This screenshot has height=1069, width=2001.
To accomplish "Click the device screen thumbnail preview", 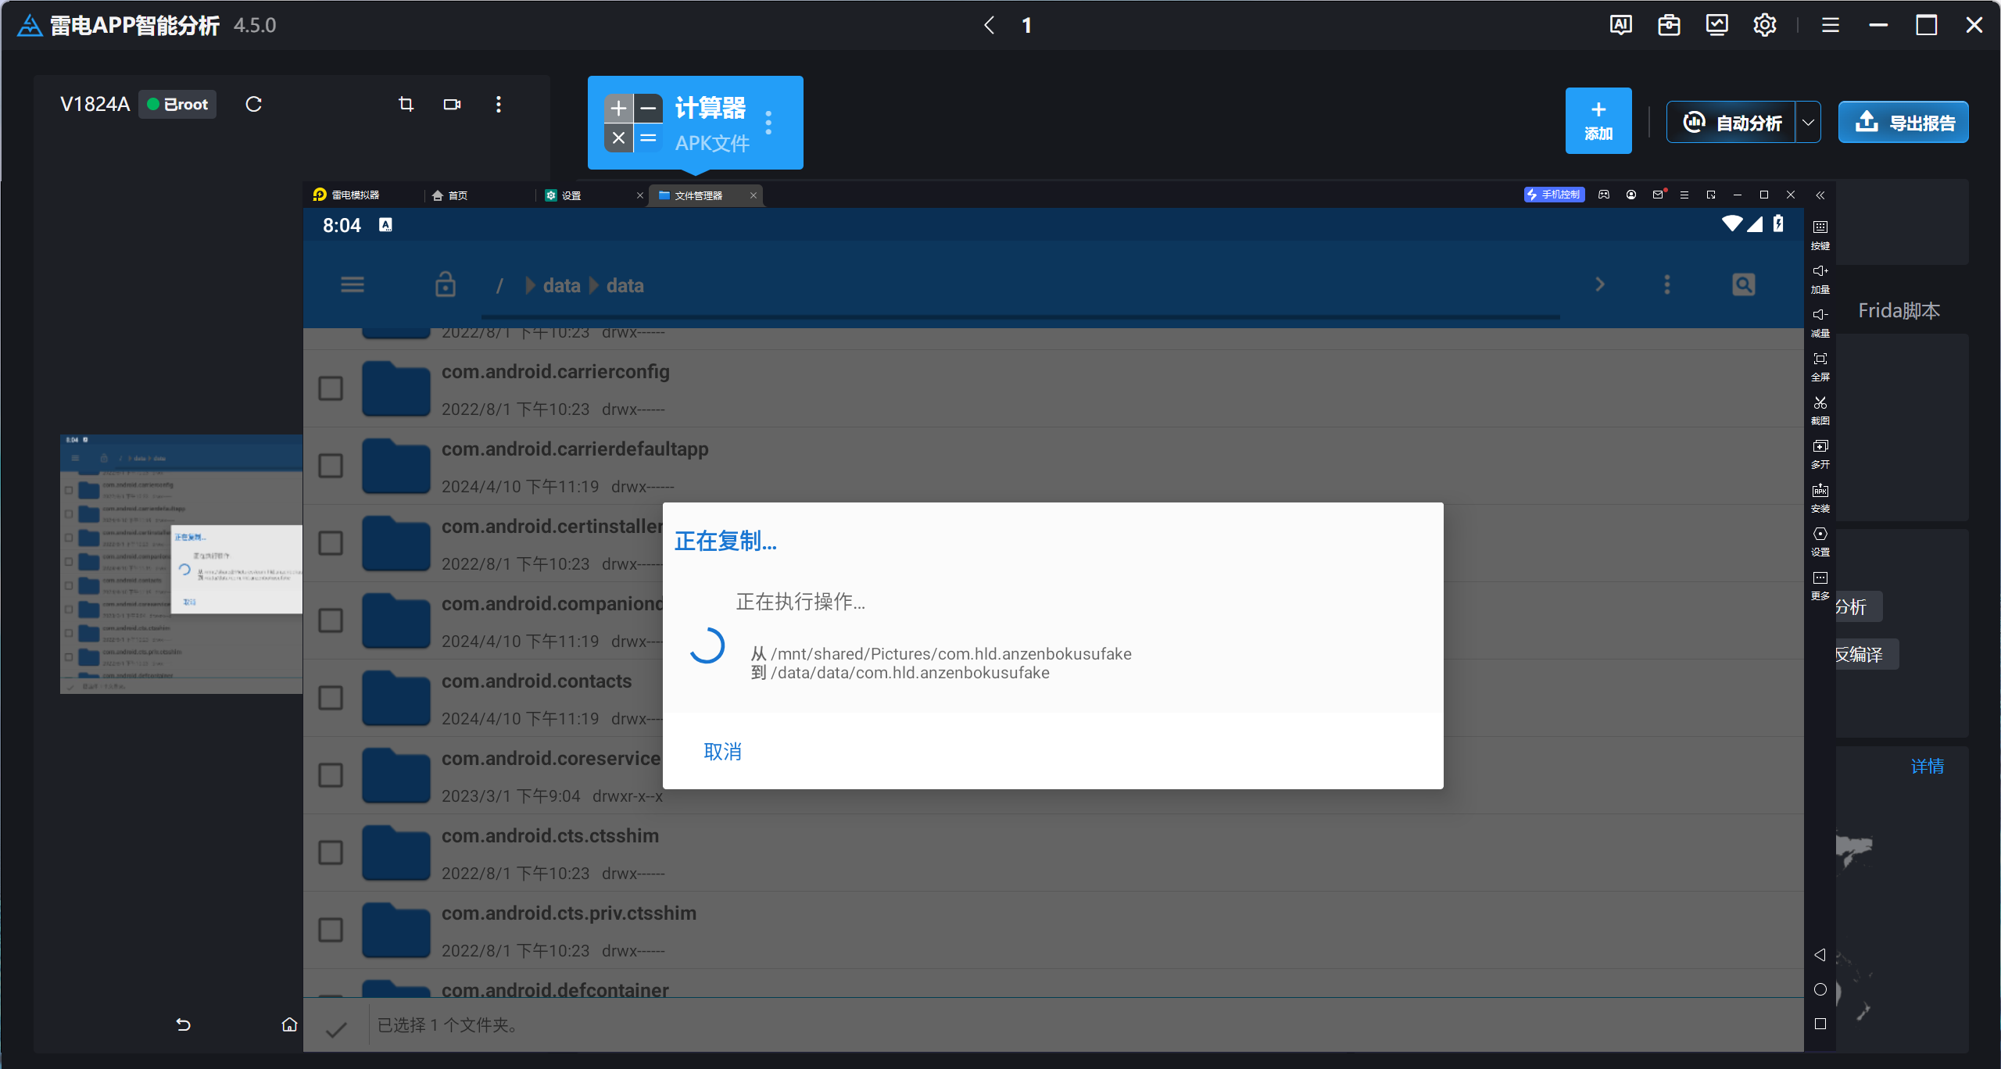I will (x=181, y=563).
